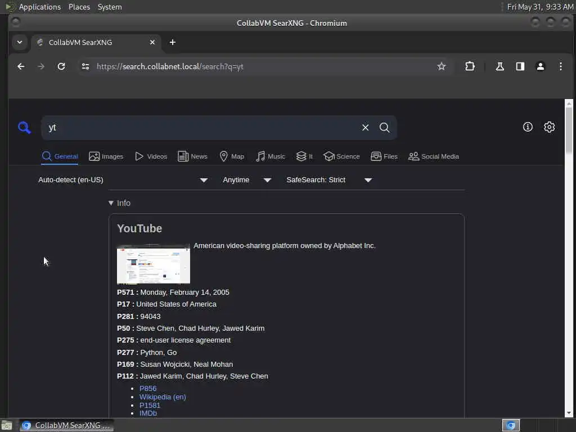Click CollabVM SearXNG taskbar window button
The width and height of the screenshot is (576, 432).
click(x=66, y=425)
